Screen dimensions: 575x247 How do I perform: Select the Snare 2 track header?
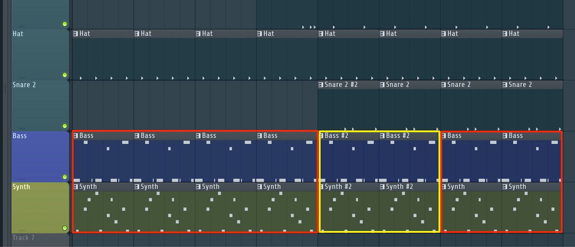tap(40, 106)
